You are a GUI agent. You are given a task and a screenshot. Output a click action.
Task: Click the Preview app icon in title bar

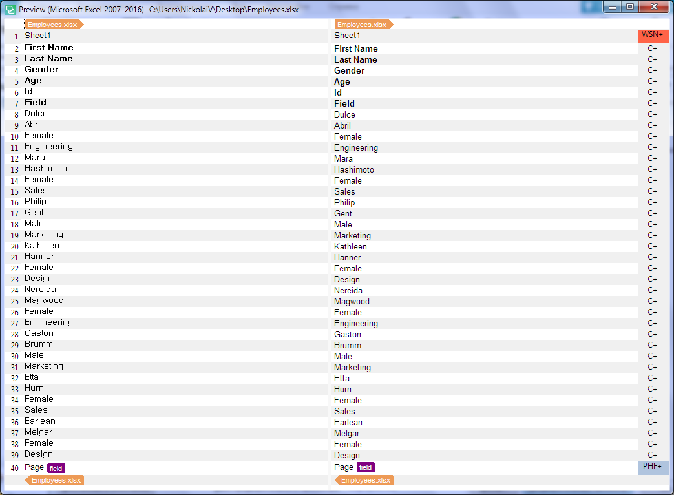[10, 10]
